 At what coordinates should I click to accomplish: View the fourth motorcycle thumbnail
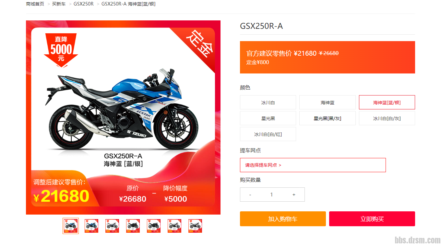pos(133,226)
